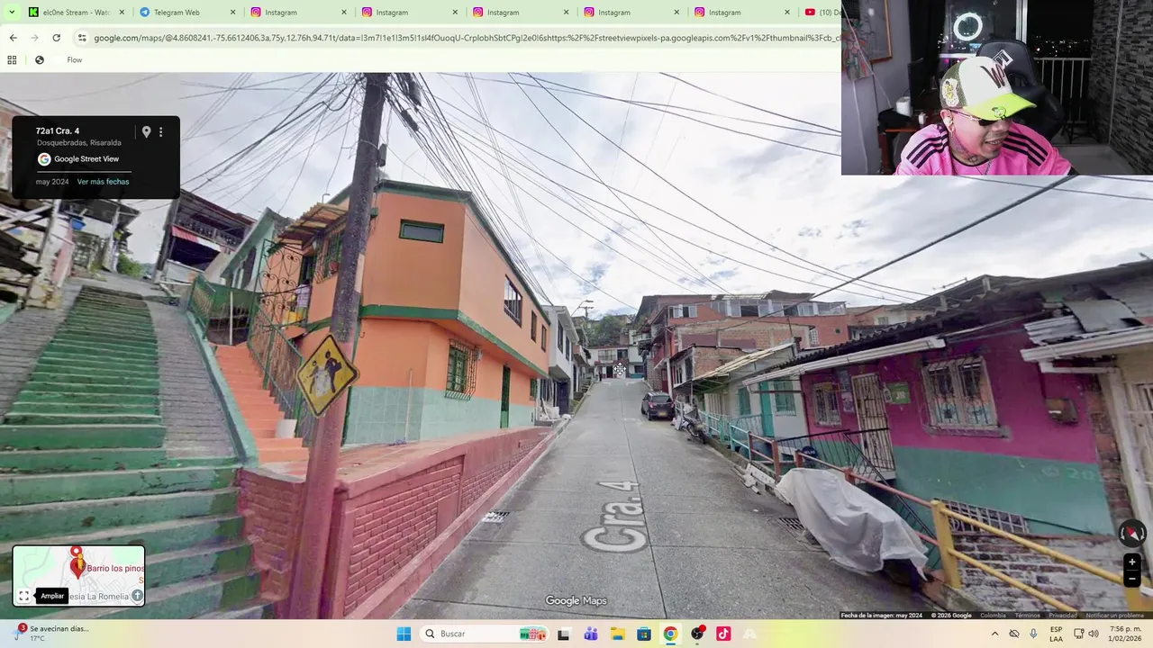Click the Cra. 4 street label
The height and width of the screenshot is (648, 1153).
pos(618,517)
